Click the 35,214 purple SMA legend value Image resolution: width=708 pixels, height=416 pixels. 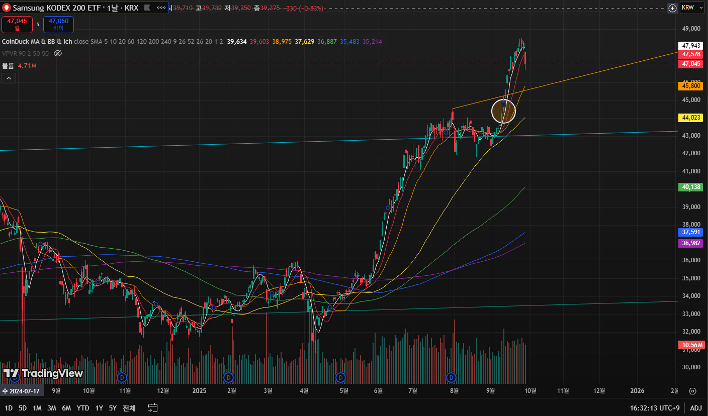[x=372, y=42]
